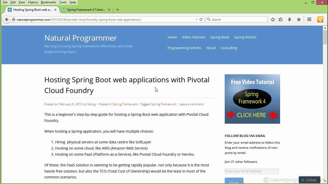Click 'Join 21 other followers' text
Screen dimensions: 328x184
click(x=241, y=162)
